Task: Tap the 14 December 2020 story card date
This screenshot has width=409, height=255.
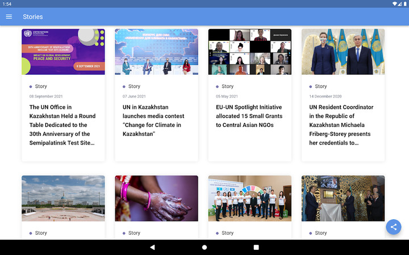Action: click(x=325, y=96)
